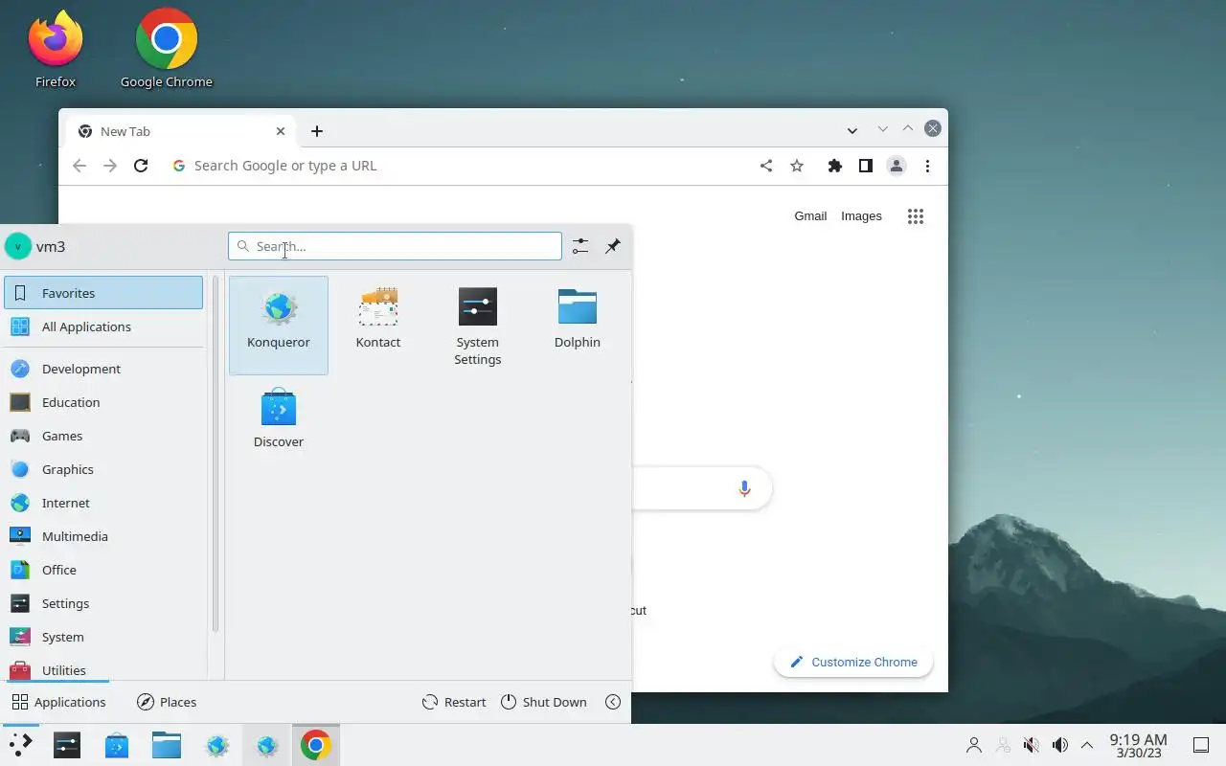Open Chrome profile avatar
1226x766 pixels.
pos(897,166)
